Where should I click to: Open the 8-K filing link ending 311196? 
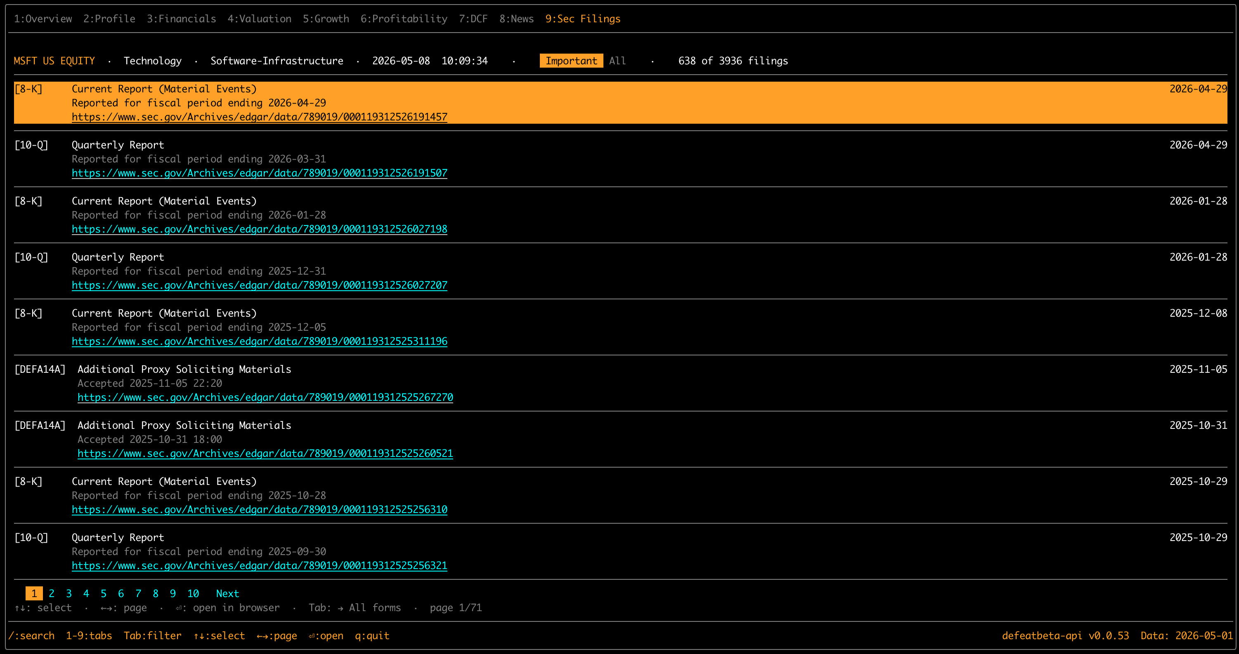[x=259, y=341]
